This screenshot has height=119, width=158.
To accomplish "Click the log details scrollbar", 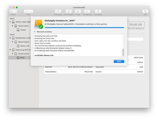I will click(123, 52).
